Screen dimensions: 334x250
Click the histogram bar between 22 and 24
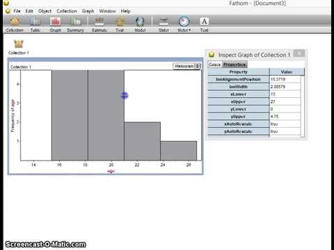coord(142,141)
